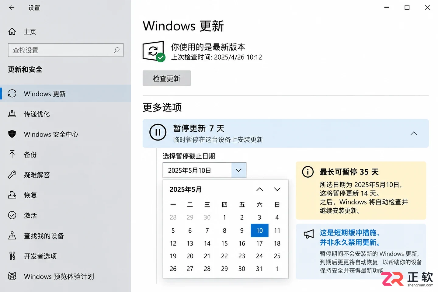Go to next month in calendar
The height and width of the screenshot is (292, 438).
[x=277, y=189]
